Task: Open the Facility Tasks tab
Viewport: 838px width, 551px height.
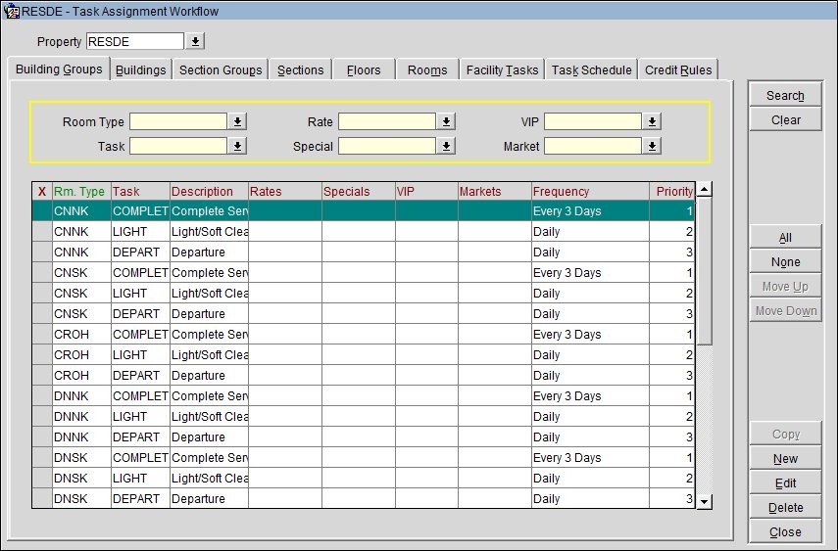Action: pyautogui.click(x=502, y=69)
